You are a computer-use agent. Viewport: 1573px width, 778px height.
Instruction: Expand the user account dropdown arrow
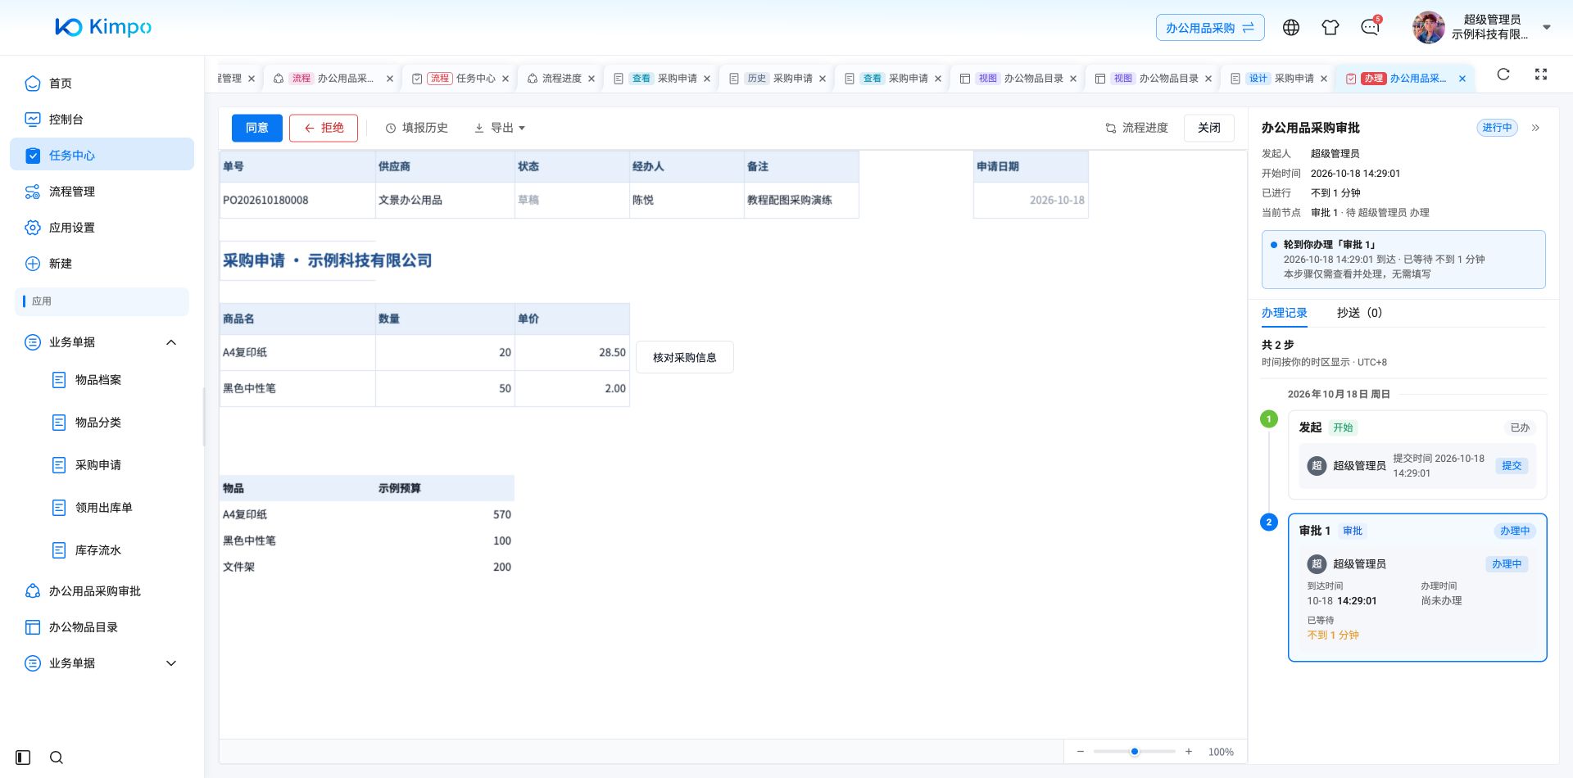(x=1547, y=27)
